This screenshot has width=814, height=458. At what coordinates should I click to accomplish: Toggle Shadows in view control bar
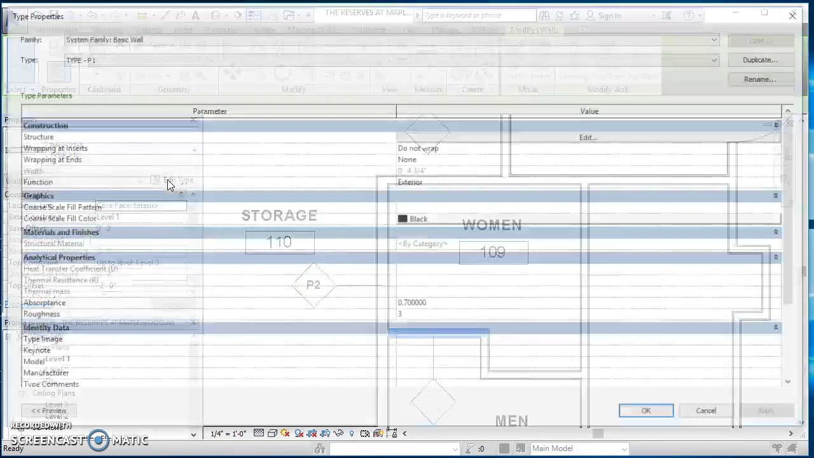point(299,433)
